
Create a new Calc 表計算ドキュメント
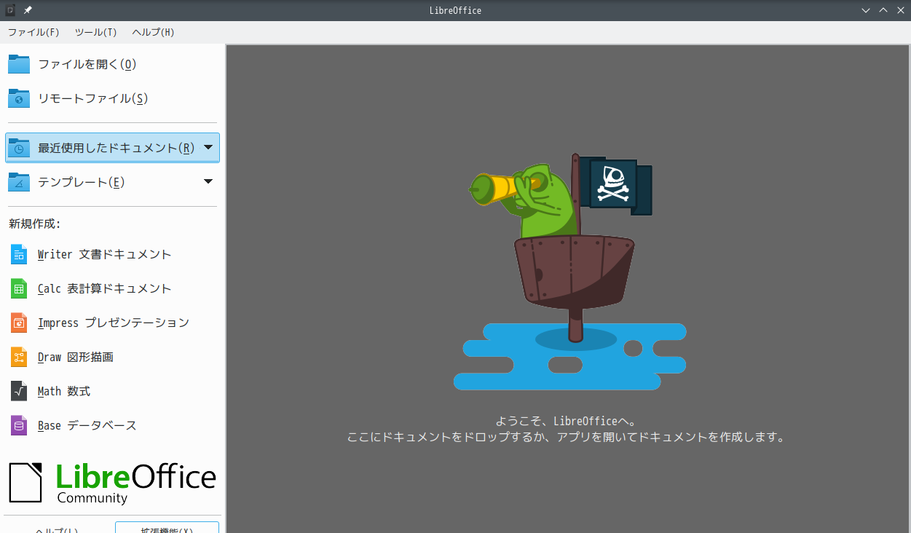[111, 289]
